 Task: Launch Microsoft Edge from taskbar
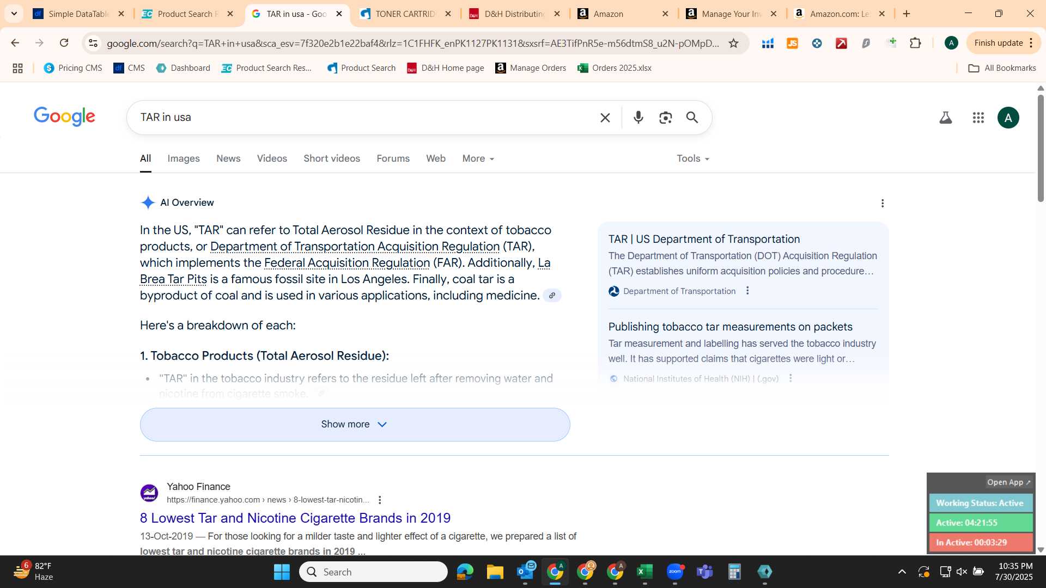click(465, 572)
